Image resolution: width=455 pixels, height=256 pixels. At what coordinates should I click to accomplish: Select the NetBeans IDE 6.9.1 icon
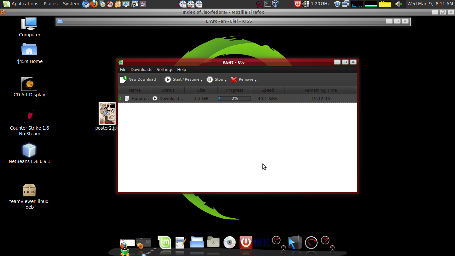click(x=29, y=154)
